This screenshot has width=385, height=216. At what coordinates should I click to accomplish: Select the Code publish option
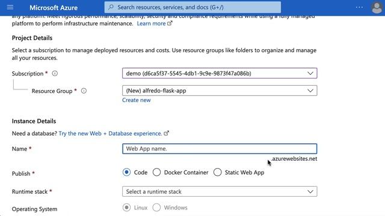[x=126, y=172]
